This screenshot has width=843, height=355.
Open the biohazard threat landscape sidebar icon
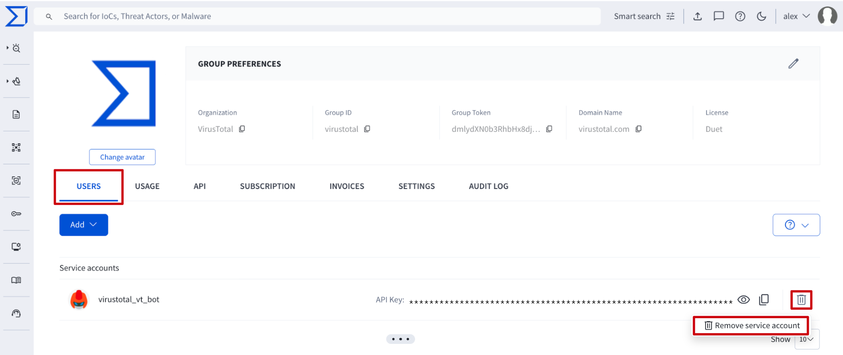[17, 81]
